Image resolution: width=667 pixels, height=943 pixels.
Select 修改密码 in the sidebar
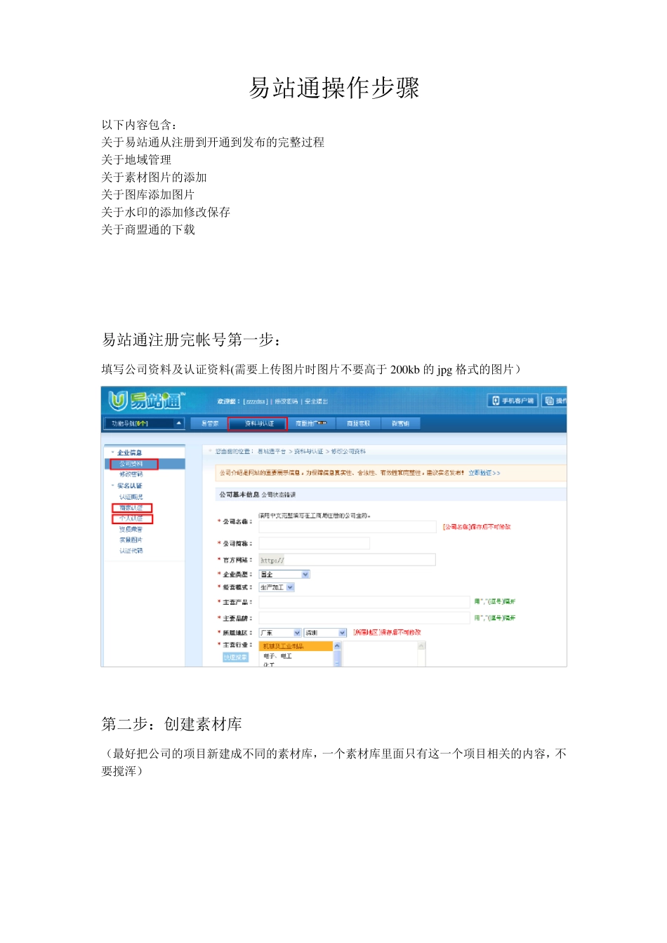pos(131,474)
